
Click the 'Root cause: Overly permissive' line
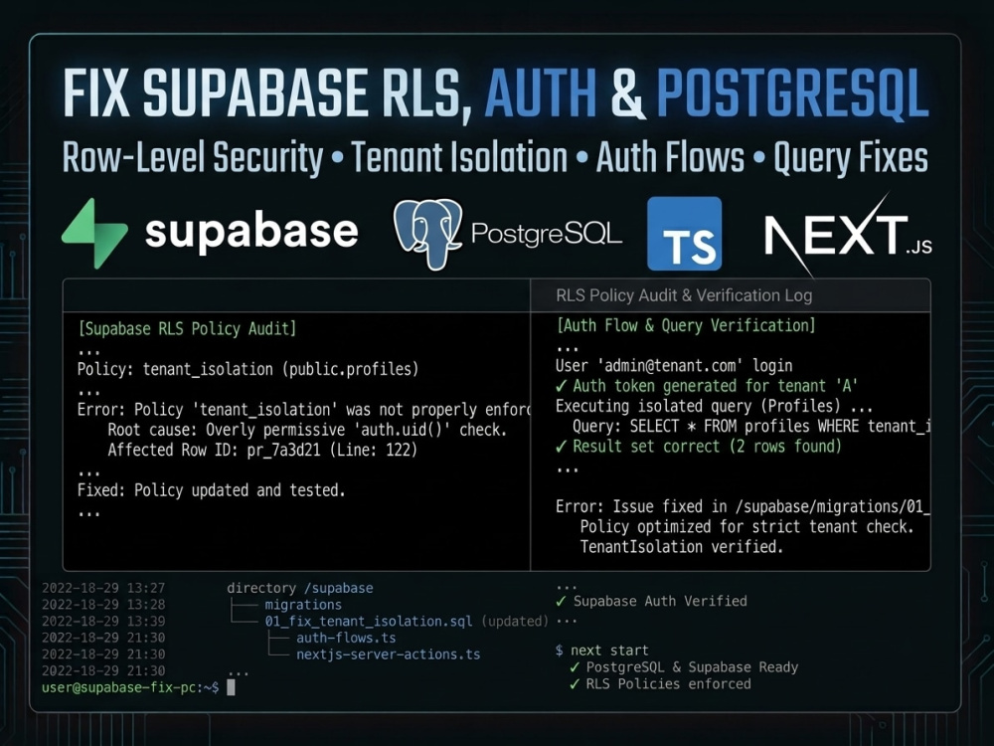coord(307,430)
